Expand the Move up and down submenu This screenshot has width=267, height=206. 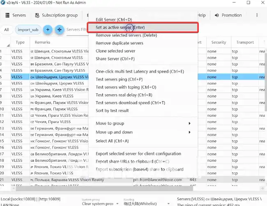143,132
